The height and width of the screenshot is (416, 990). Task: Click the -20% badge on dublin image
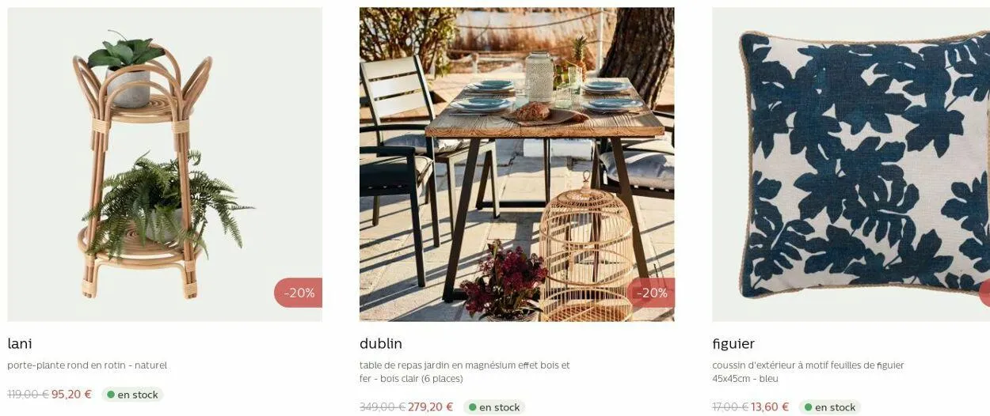point(651,293)
